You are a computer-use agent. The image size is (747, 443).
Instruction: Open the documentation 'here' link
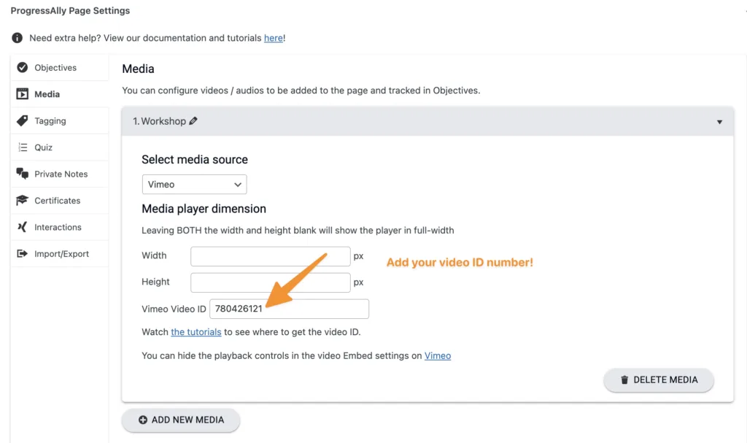(274, 38)
